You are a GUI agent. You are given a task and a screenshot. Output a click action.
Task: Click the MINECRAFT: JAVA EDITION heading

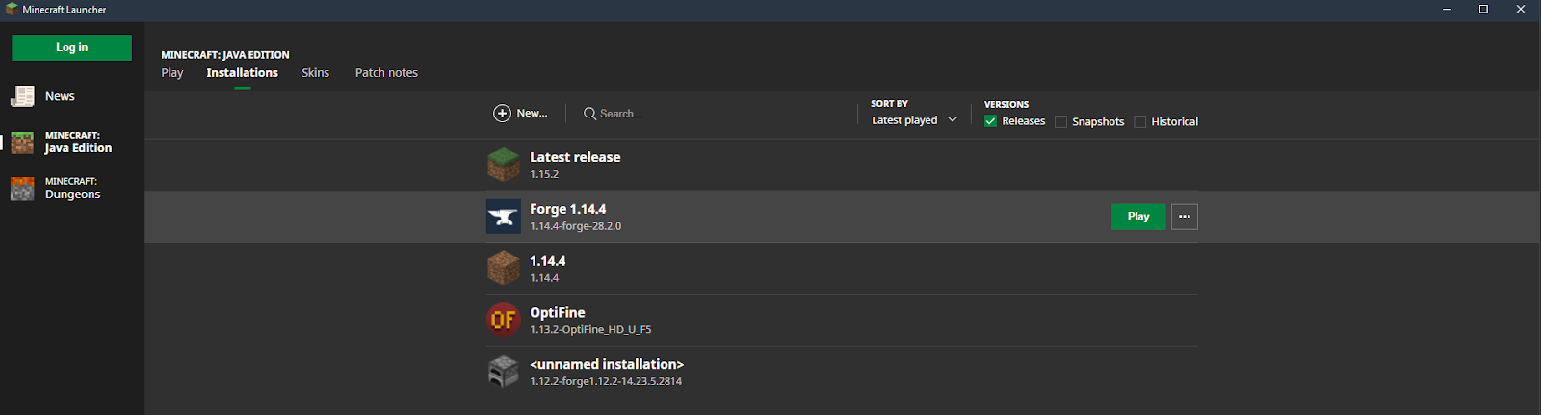coord(225,55)
